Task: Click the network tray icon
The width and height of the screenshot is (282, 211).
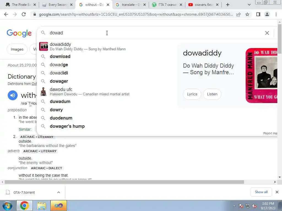Action: 248,206
